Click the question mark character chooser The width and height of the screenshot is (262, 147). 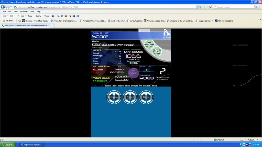(162, 71)
